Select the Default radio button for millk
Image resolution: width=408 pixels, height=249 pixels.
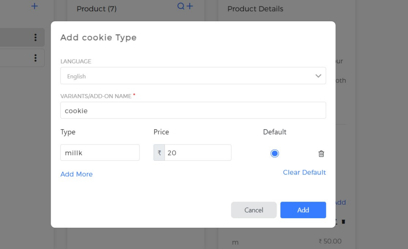click(x=275, y=153)
